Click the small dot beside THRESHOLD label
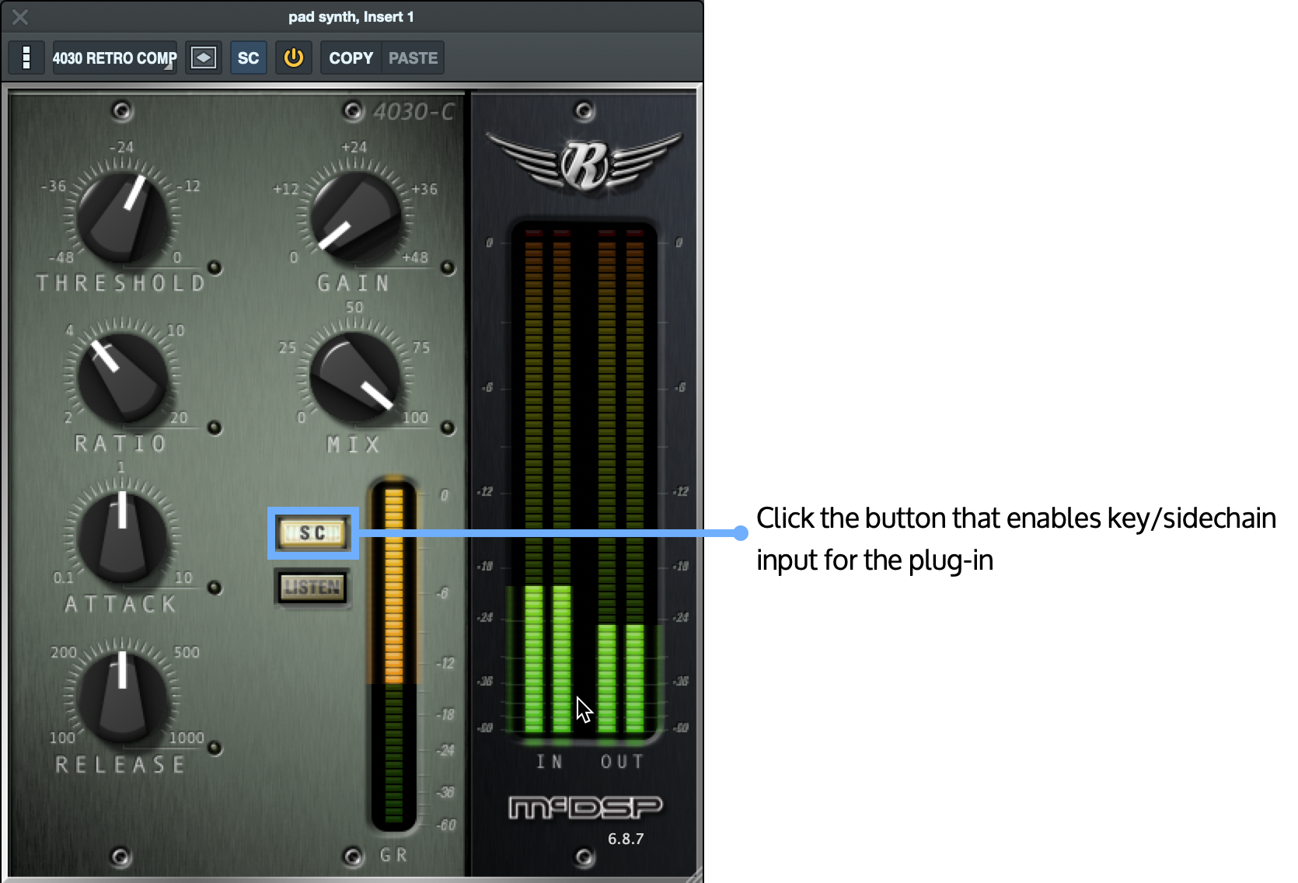Viewport: 1298px width, 883px height. pos(215,267)
